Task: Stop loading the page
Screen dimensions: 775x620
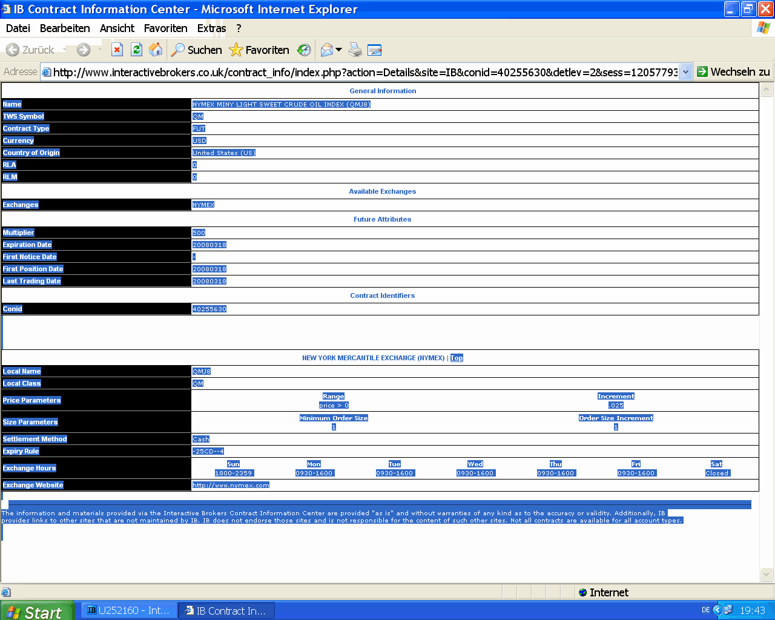Action: click(x=117, y=50)
